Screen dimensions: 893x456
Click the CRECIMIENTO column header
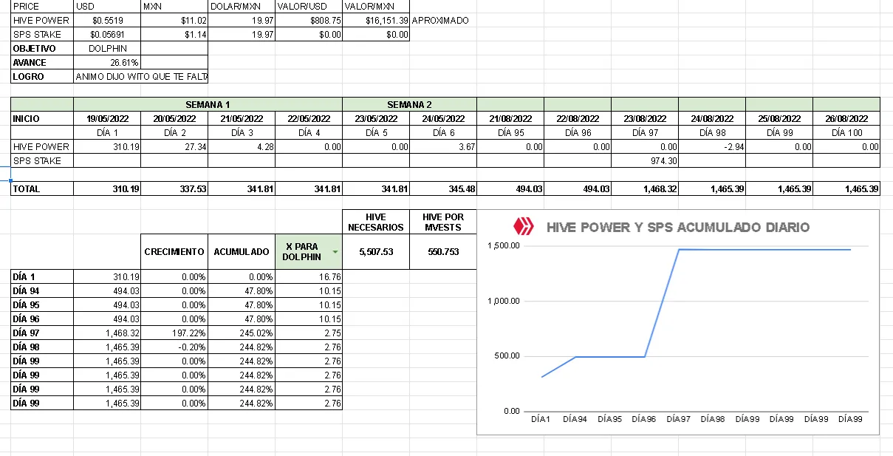(x=174, y=252)
